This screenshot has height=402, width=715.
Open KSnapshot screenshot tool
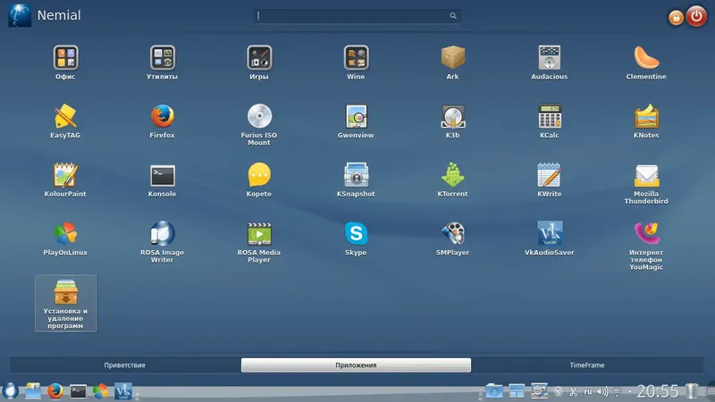click(x=356, y=180)
